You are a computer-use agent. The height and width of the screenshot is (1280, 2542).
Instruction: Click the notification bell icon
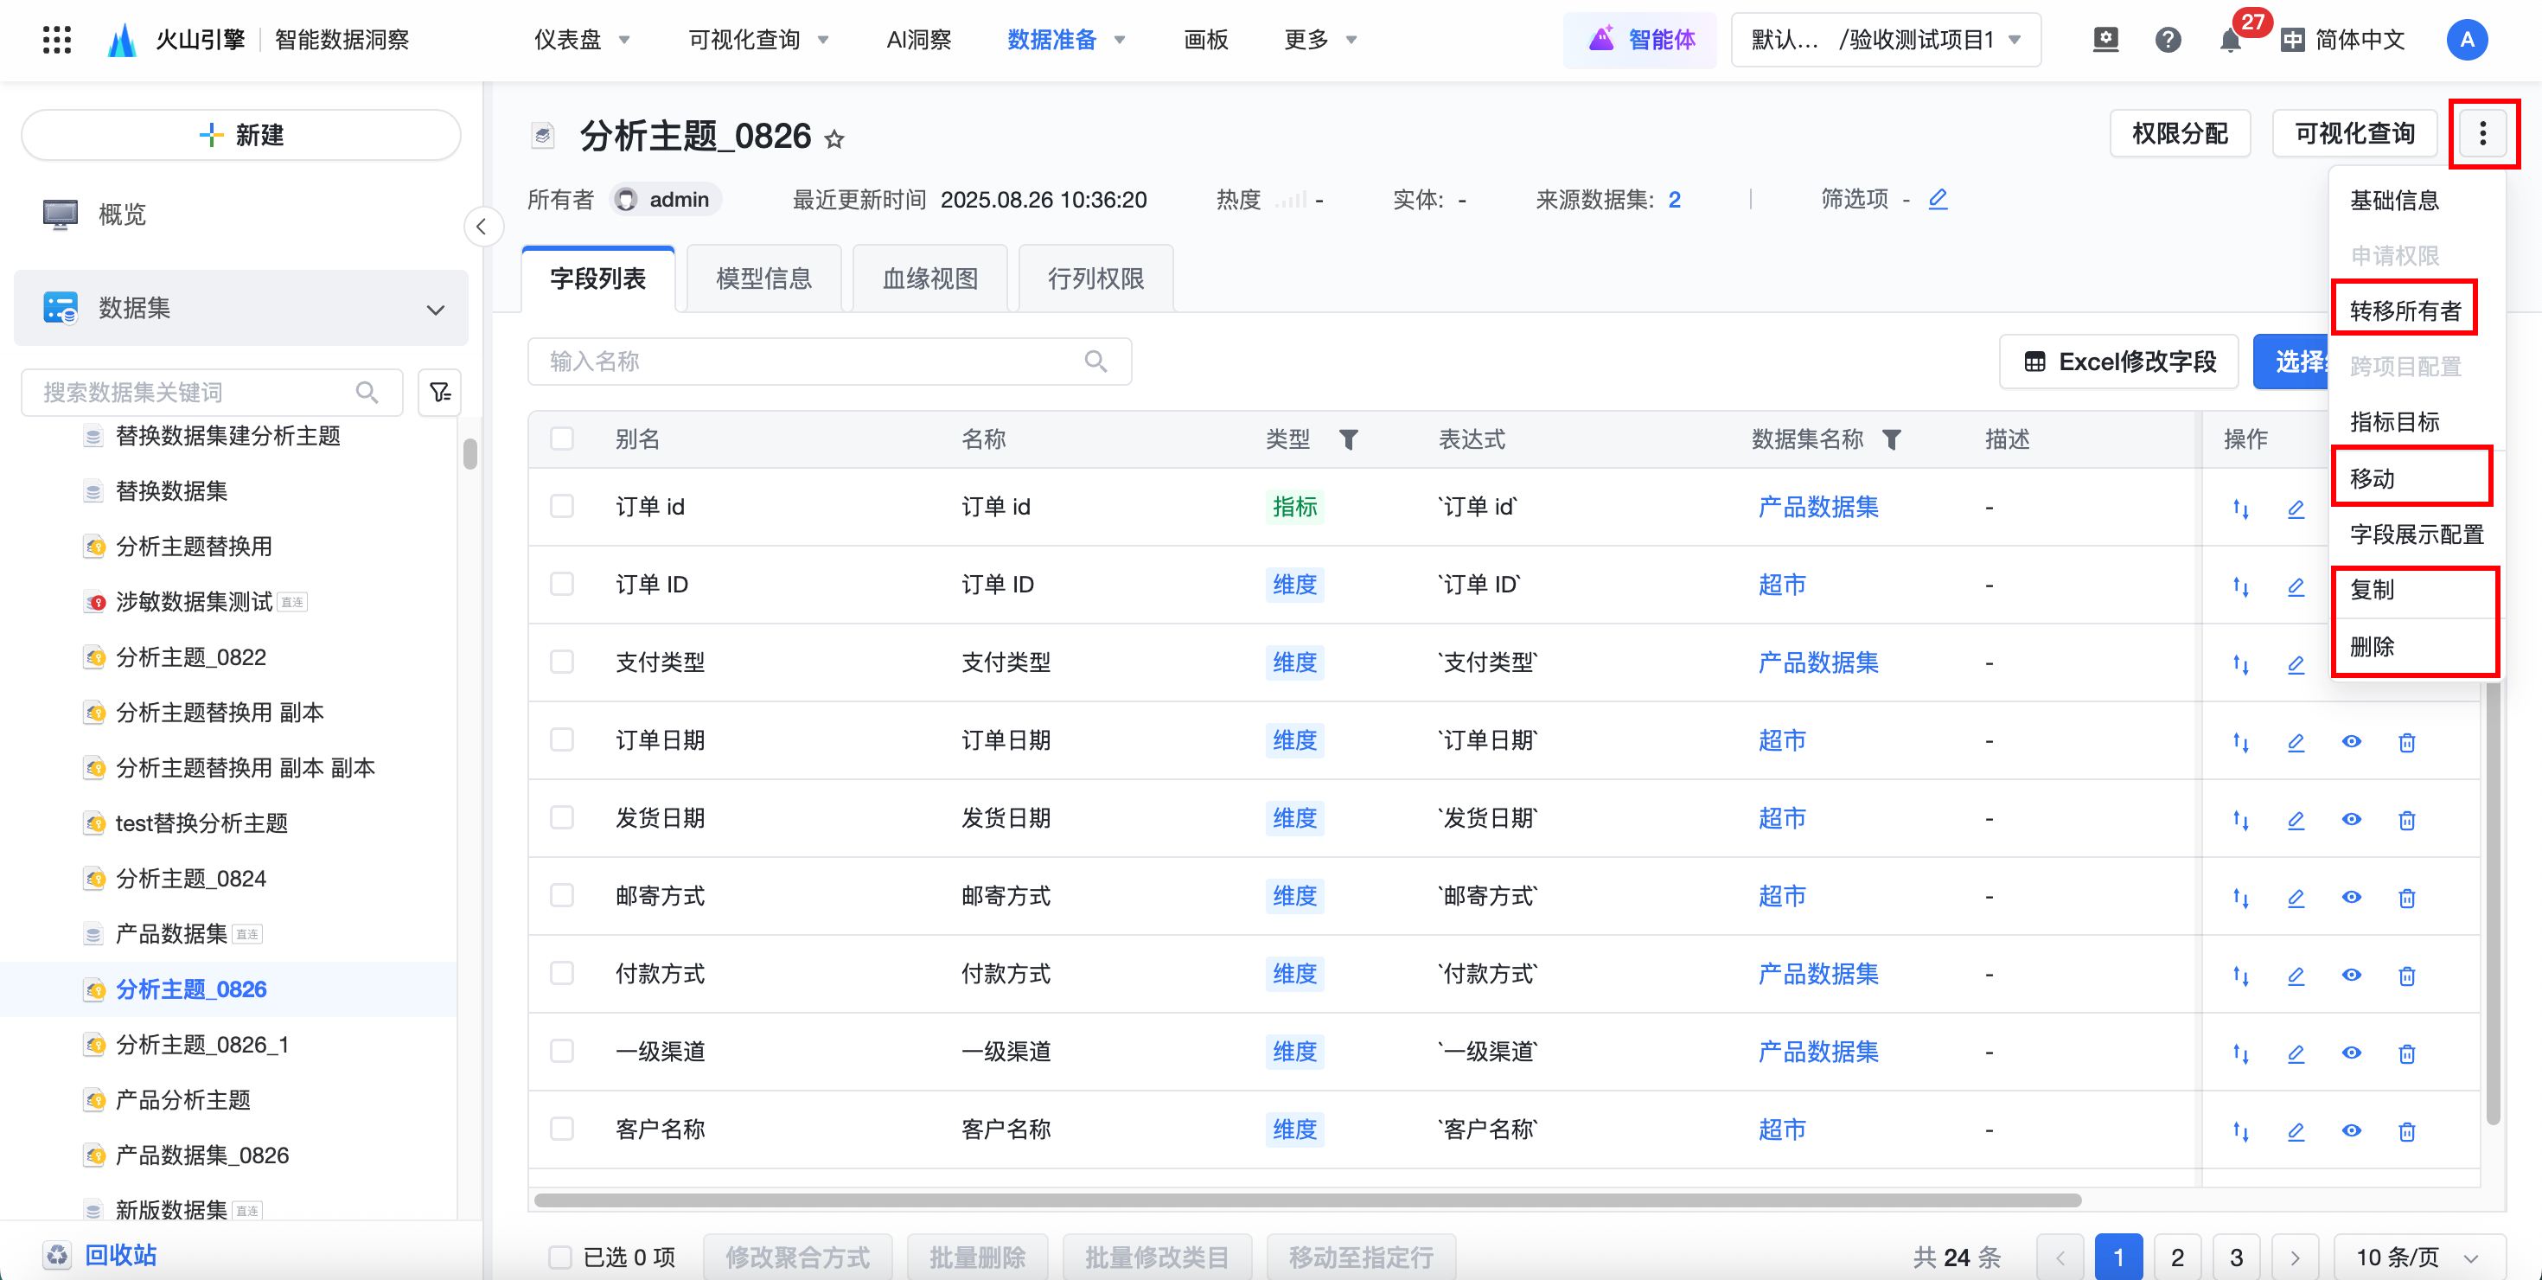pos(2229,41)
